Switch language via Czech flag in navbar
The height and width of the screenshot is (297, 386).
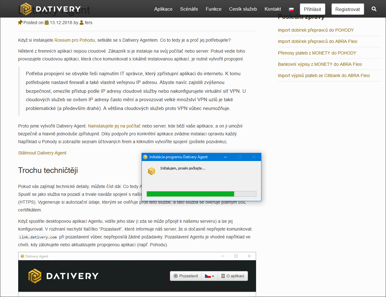point(291,9)
